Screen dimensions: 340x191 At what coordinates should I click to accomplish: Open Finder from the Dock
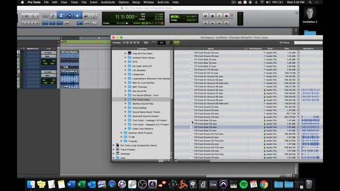31,184
